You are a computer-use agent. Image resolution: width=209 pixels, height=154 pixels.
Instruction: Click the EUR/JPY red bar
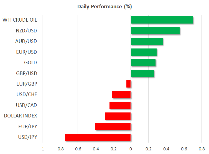coord(113,127)
